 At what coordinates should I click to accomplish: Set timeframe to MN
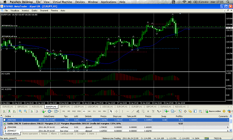(104, 111)
